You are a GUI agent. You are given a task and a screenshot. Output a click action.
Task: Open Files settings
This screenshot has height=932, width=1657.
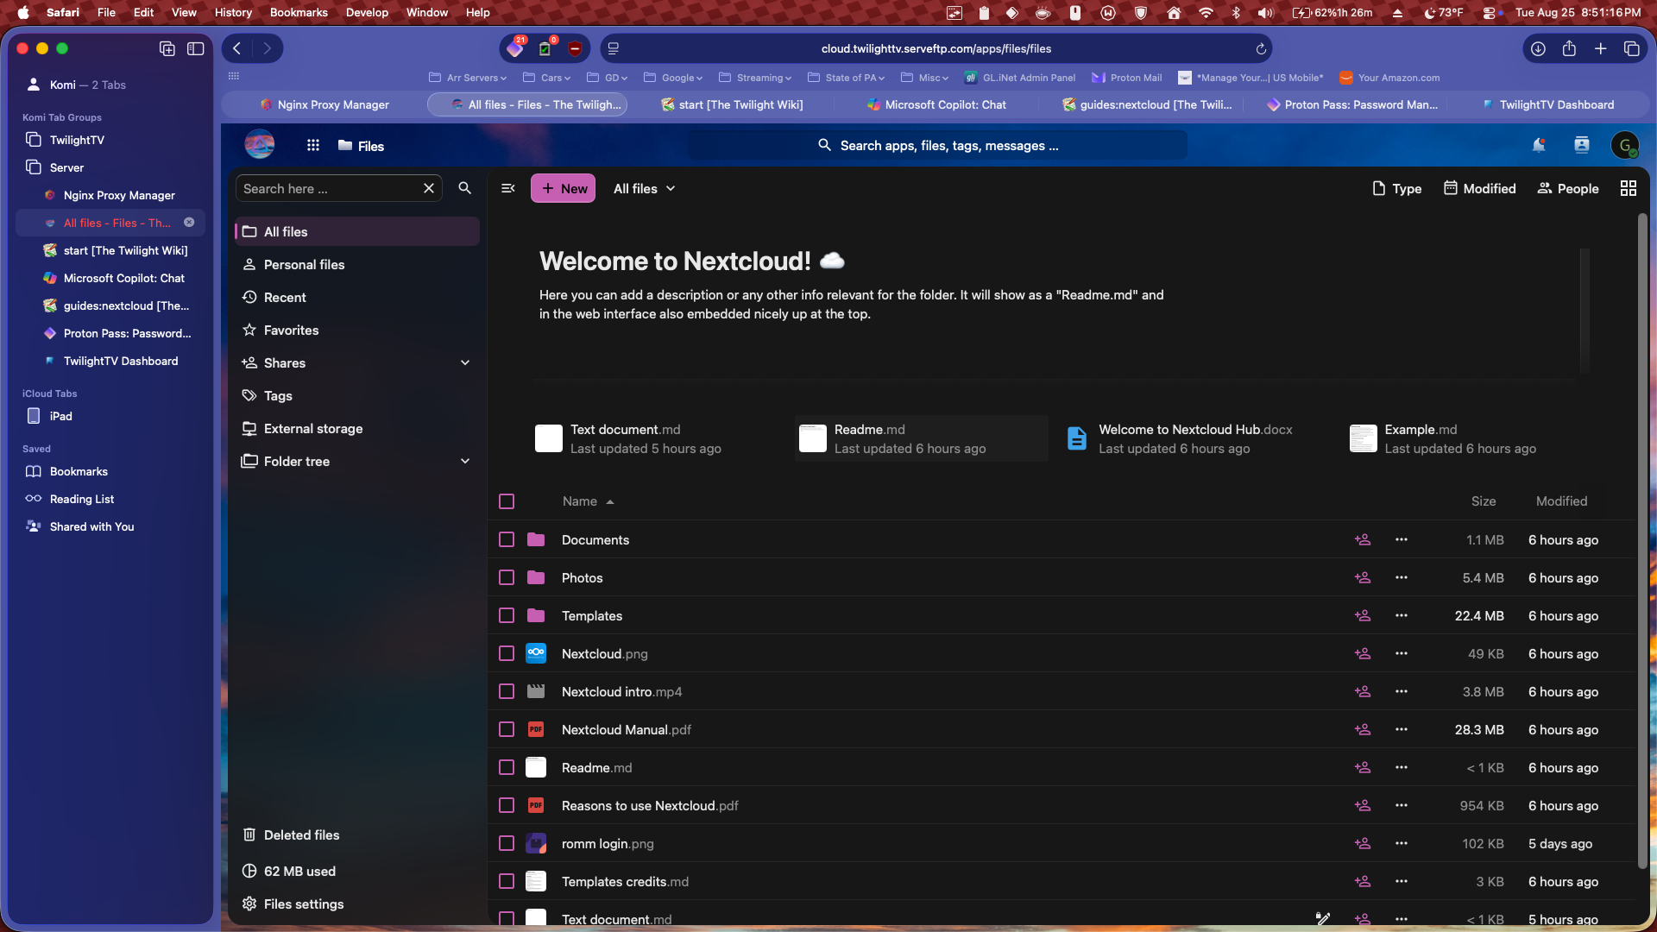click(x=357, y=904)
